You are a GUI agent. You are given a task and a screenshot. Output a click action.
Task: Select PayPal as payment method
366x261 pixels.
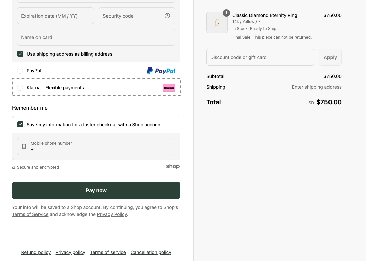tap(20, 71)
